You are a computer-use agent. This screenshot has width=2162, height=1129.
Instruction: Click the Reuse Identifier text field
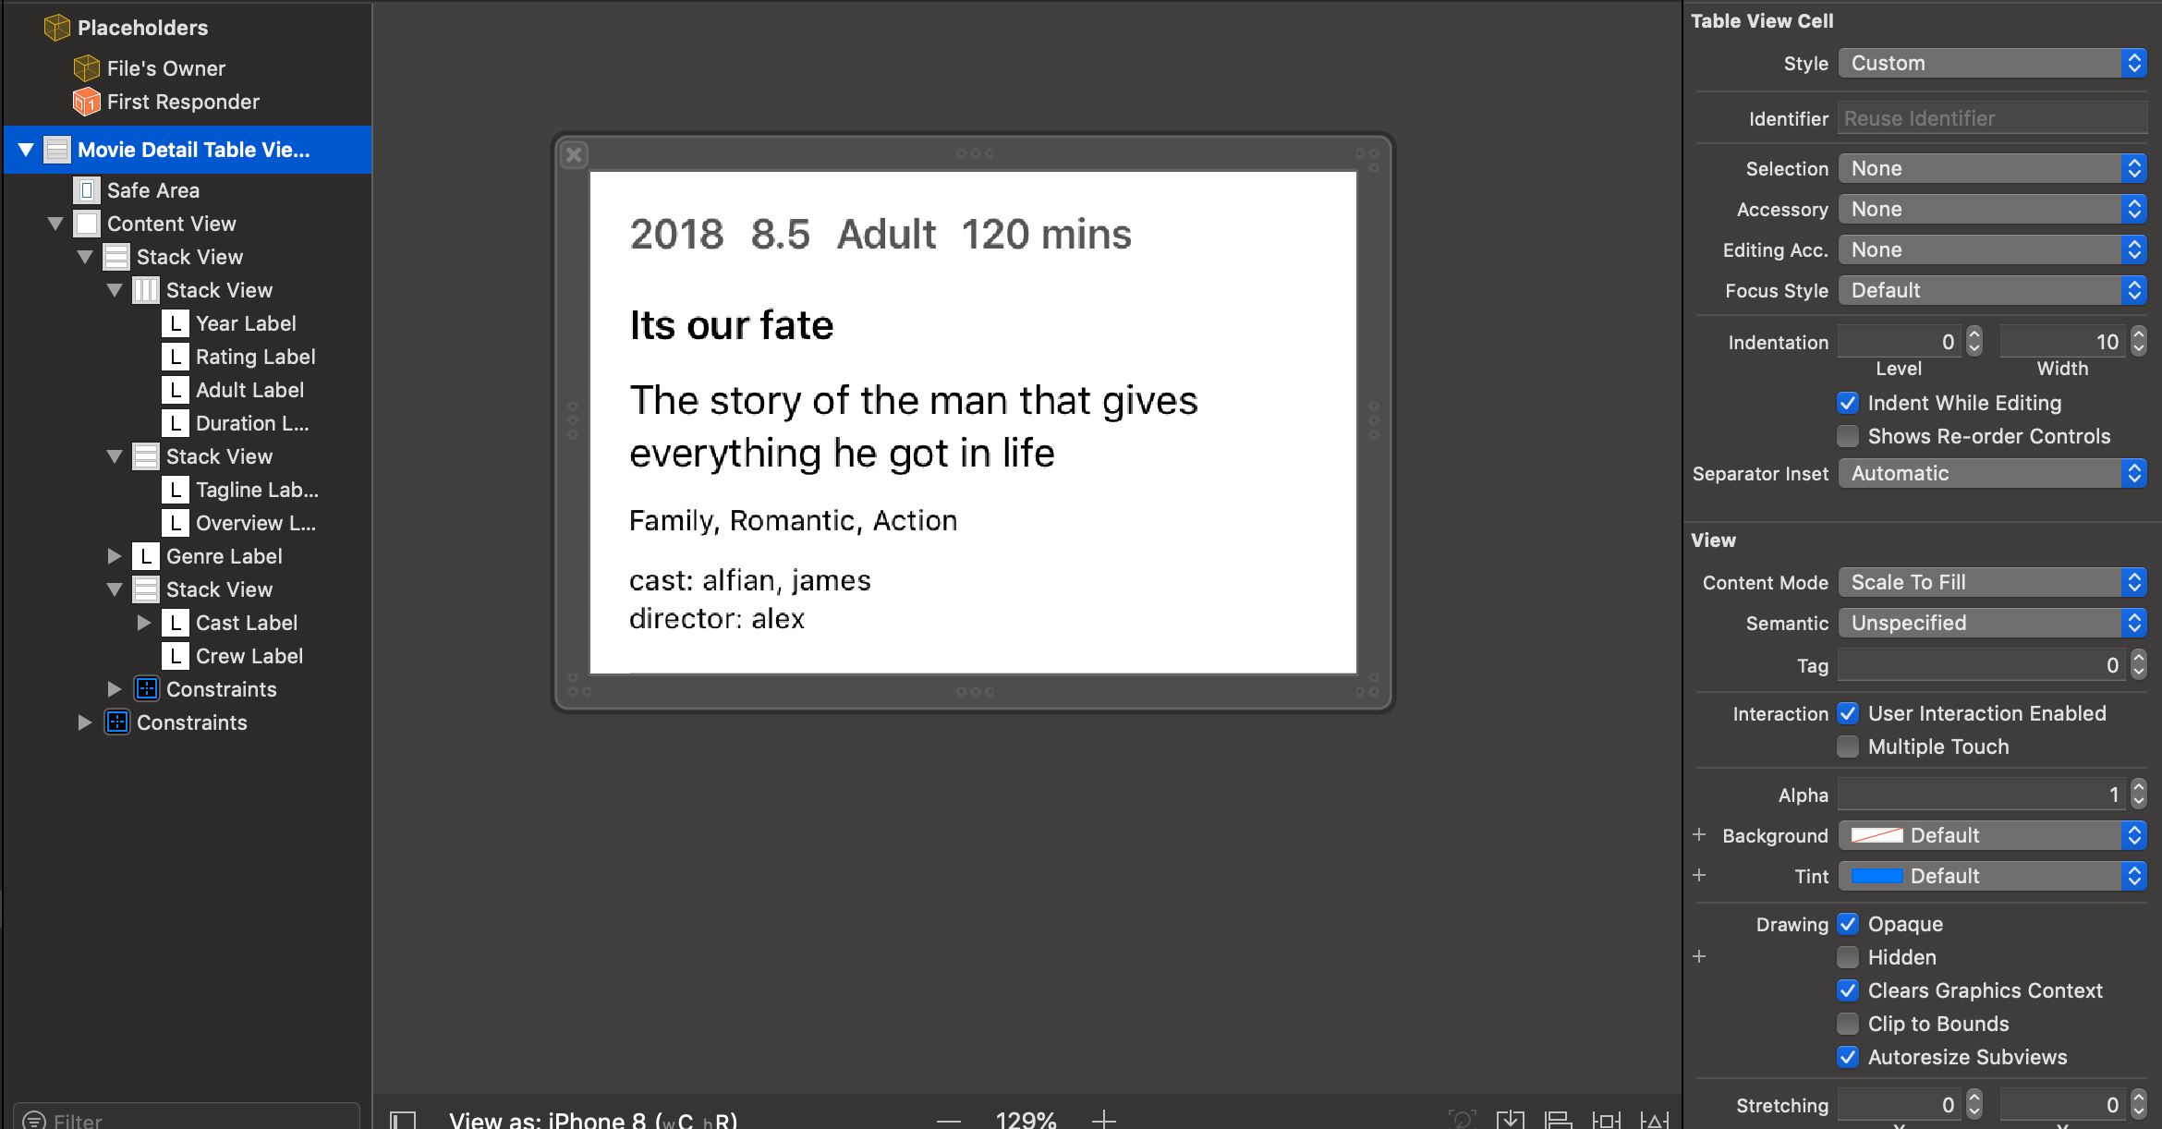point(1992,118)
